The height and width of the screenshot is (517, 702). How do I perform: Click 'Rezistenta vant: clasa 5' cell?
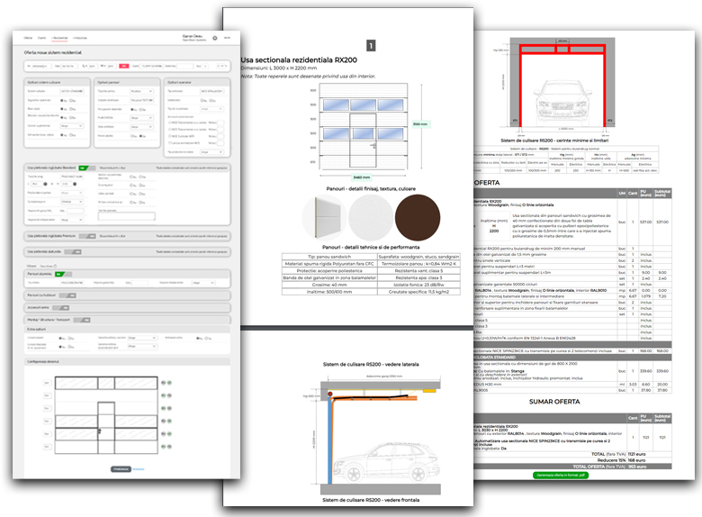coord(418,270)
